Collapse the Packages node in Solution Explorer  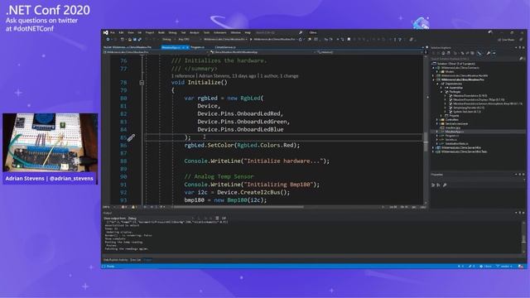[x=441, y=92]
